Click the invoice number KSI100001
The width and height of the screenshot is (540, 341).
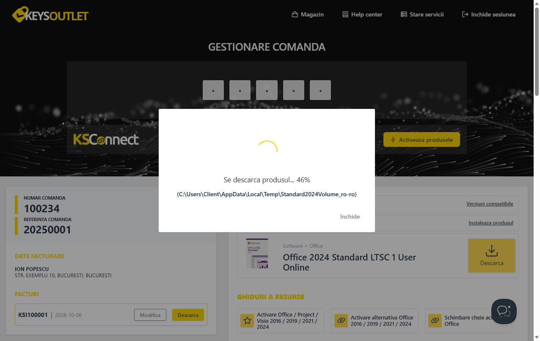(x=33, y=315)
